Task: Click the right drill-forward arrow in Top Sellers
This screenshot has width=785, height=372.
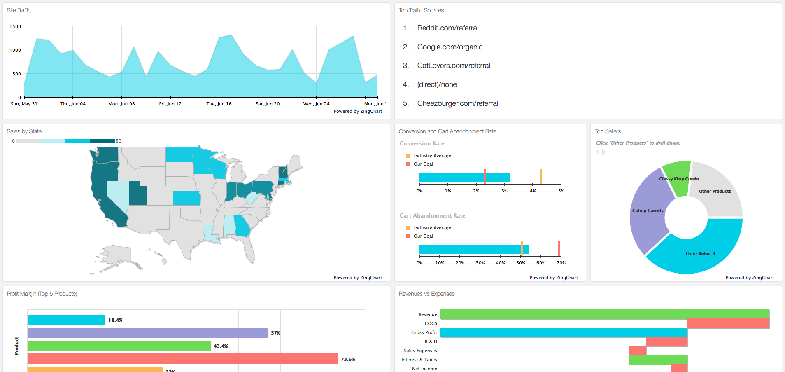Action: click(x=604, y=152)
